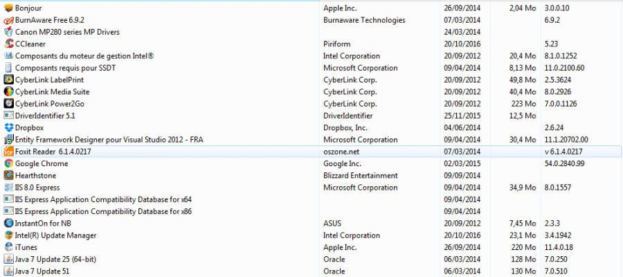Click the IIS Express Compatibility Database x86 icon
The height and width of the screenshot is (277, 623).
point(8,211)
